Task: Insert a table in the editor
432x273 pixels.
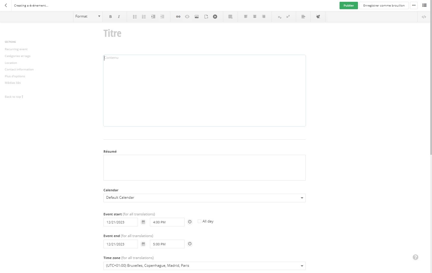Action: click(230, 17)
